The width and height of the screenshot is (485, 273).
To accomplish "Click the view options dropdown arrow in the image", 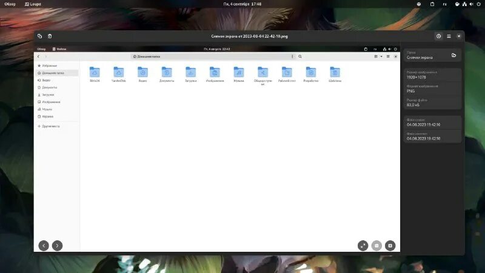I will 381,56.
